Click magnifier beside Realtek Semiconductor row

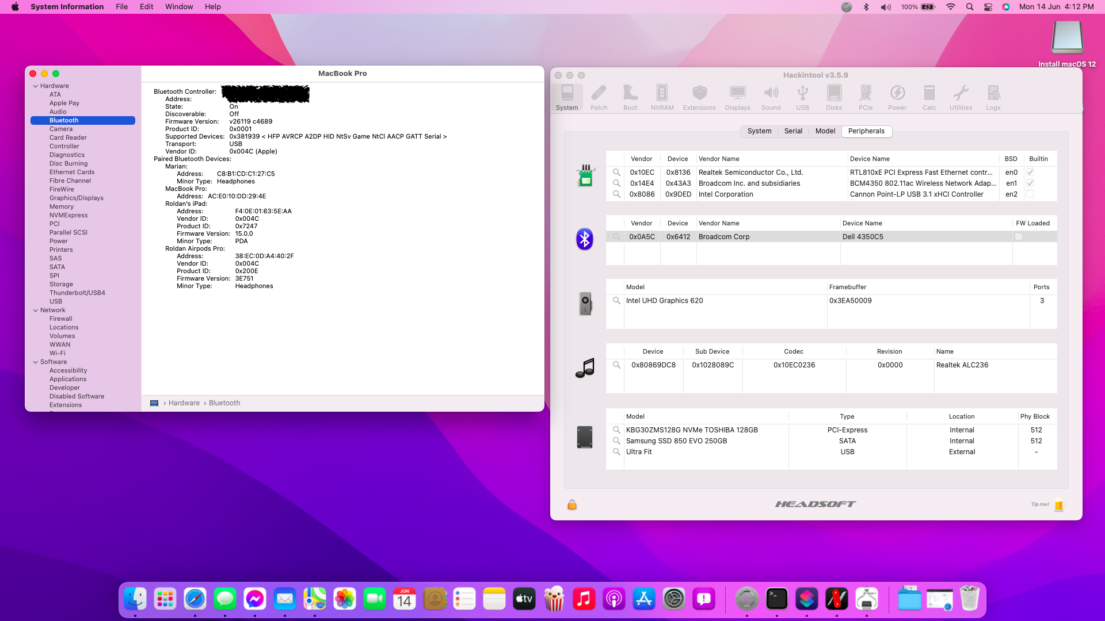pyautogui.click(x=616, y=172)
